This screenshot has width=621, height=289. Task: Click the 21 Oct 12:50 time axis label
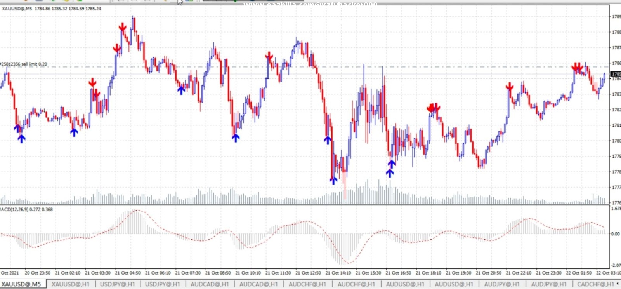308,273
